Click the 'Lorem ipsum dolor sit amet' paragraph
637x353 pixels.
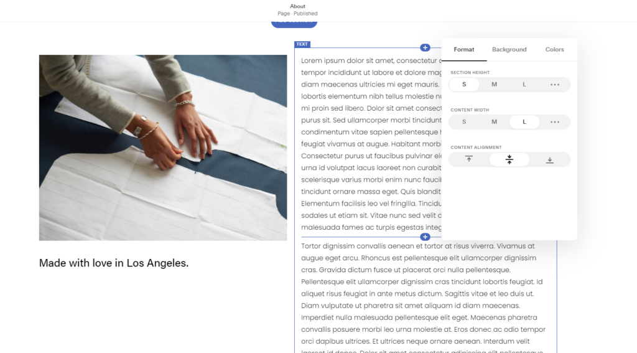pyautogui.click(x=371, y=144)
